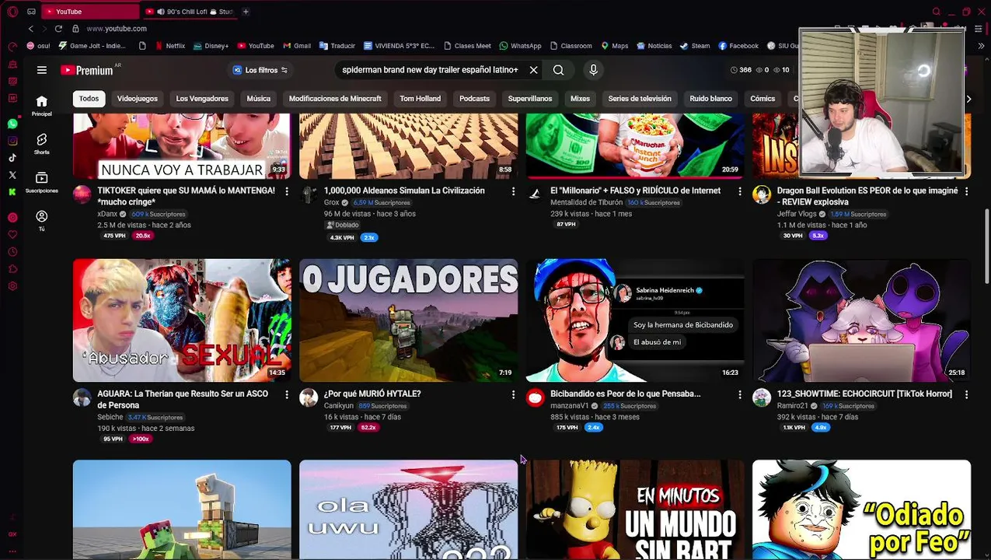The width and height of the screenshot is (991, 560).
Task: Open the Un Mundo Sin Bart thumbnail
Action: coord(635,509)
